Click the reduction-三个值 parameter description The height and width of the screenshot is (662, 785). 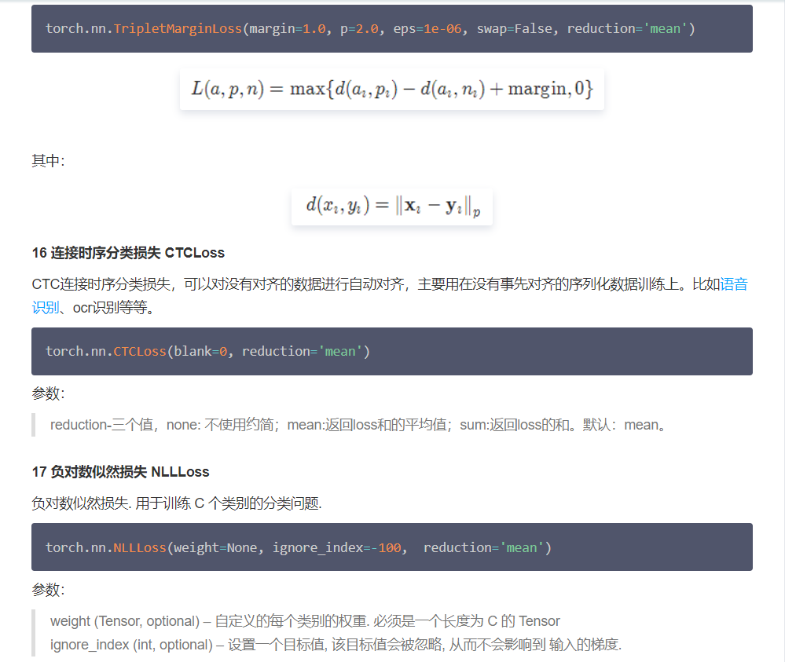click(x=358, y=425)
